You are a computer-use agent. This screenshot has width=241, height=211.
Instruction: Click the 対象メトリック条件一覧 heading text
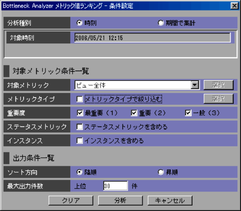51,71
